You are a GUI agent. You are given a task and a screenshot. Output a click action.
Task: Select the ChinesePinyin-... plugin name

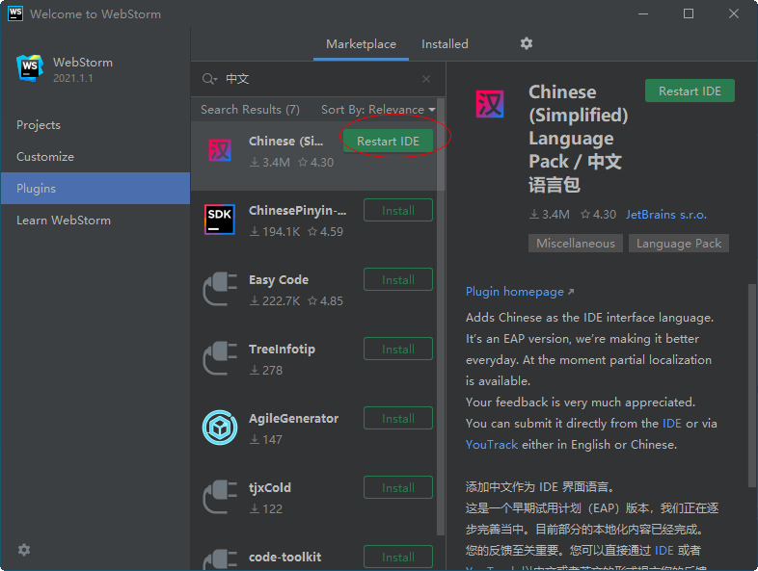click(x=297, y=211)
